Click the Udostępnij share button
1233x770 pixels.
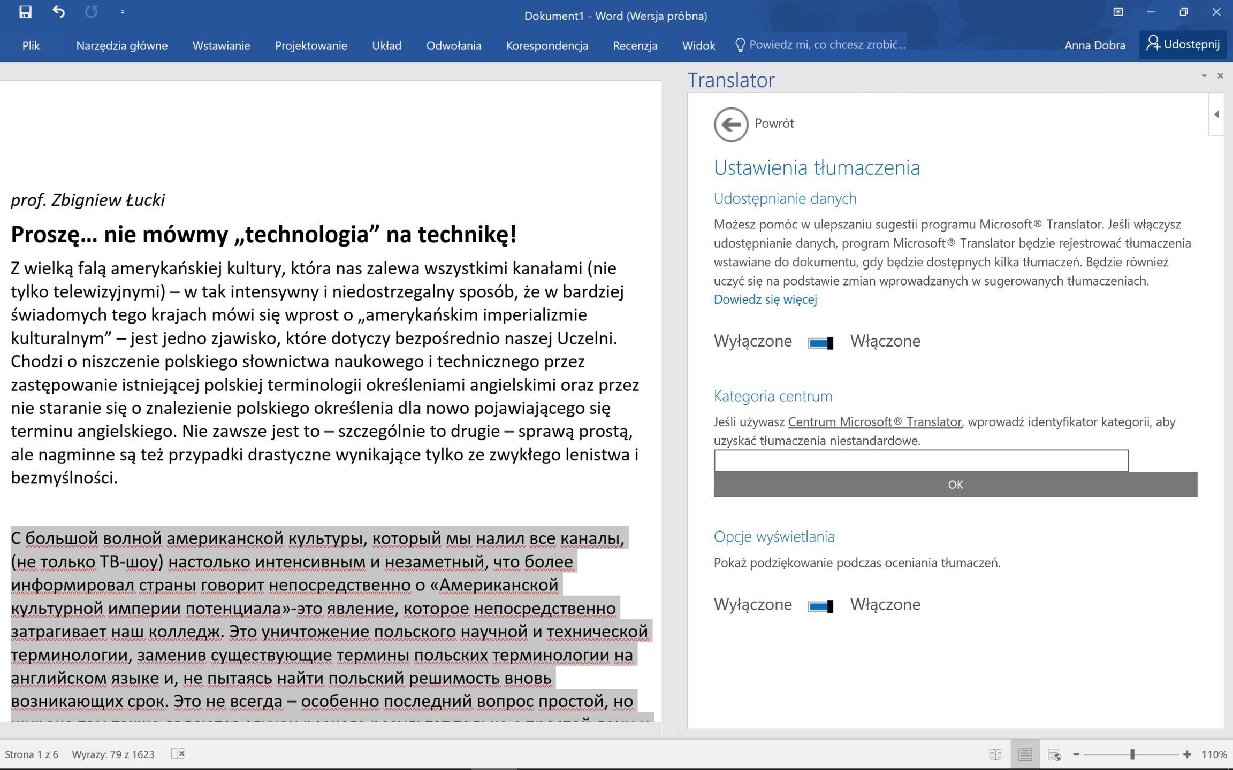pyautogui.click(x=1183, y=44)
